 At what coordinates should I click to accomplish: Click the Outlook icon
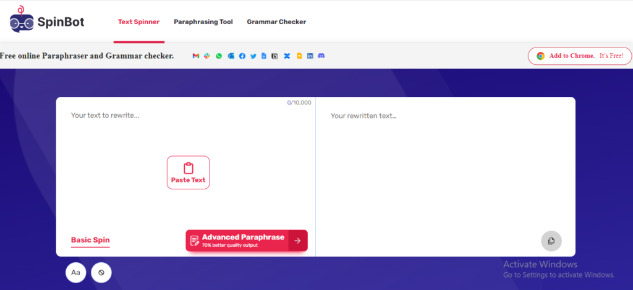coord(231,56)
